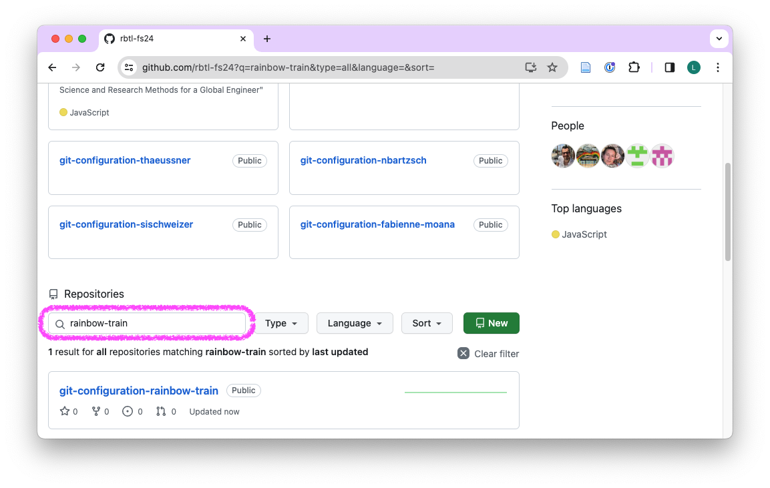Click the site information icon by the URL
This screenshot has height=488, width=770.
[x=130, y=67]
